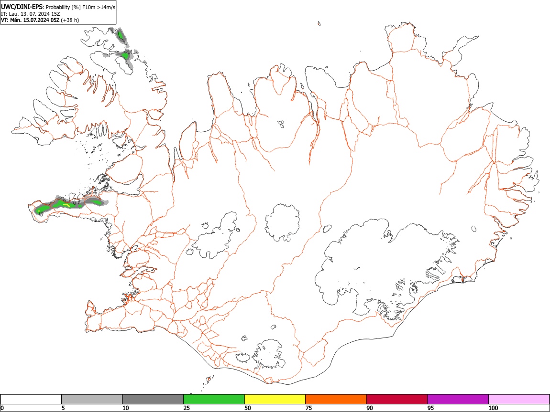Click the legend value label '95'

(431, 408)
